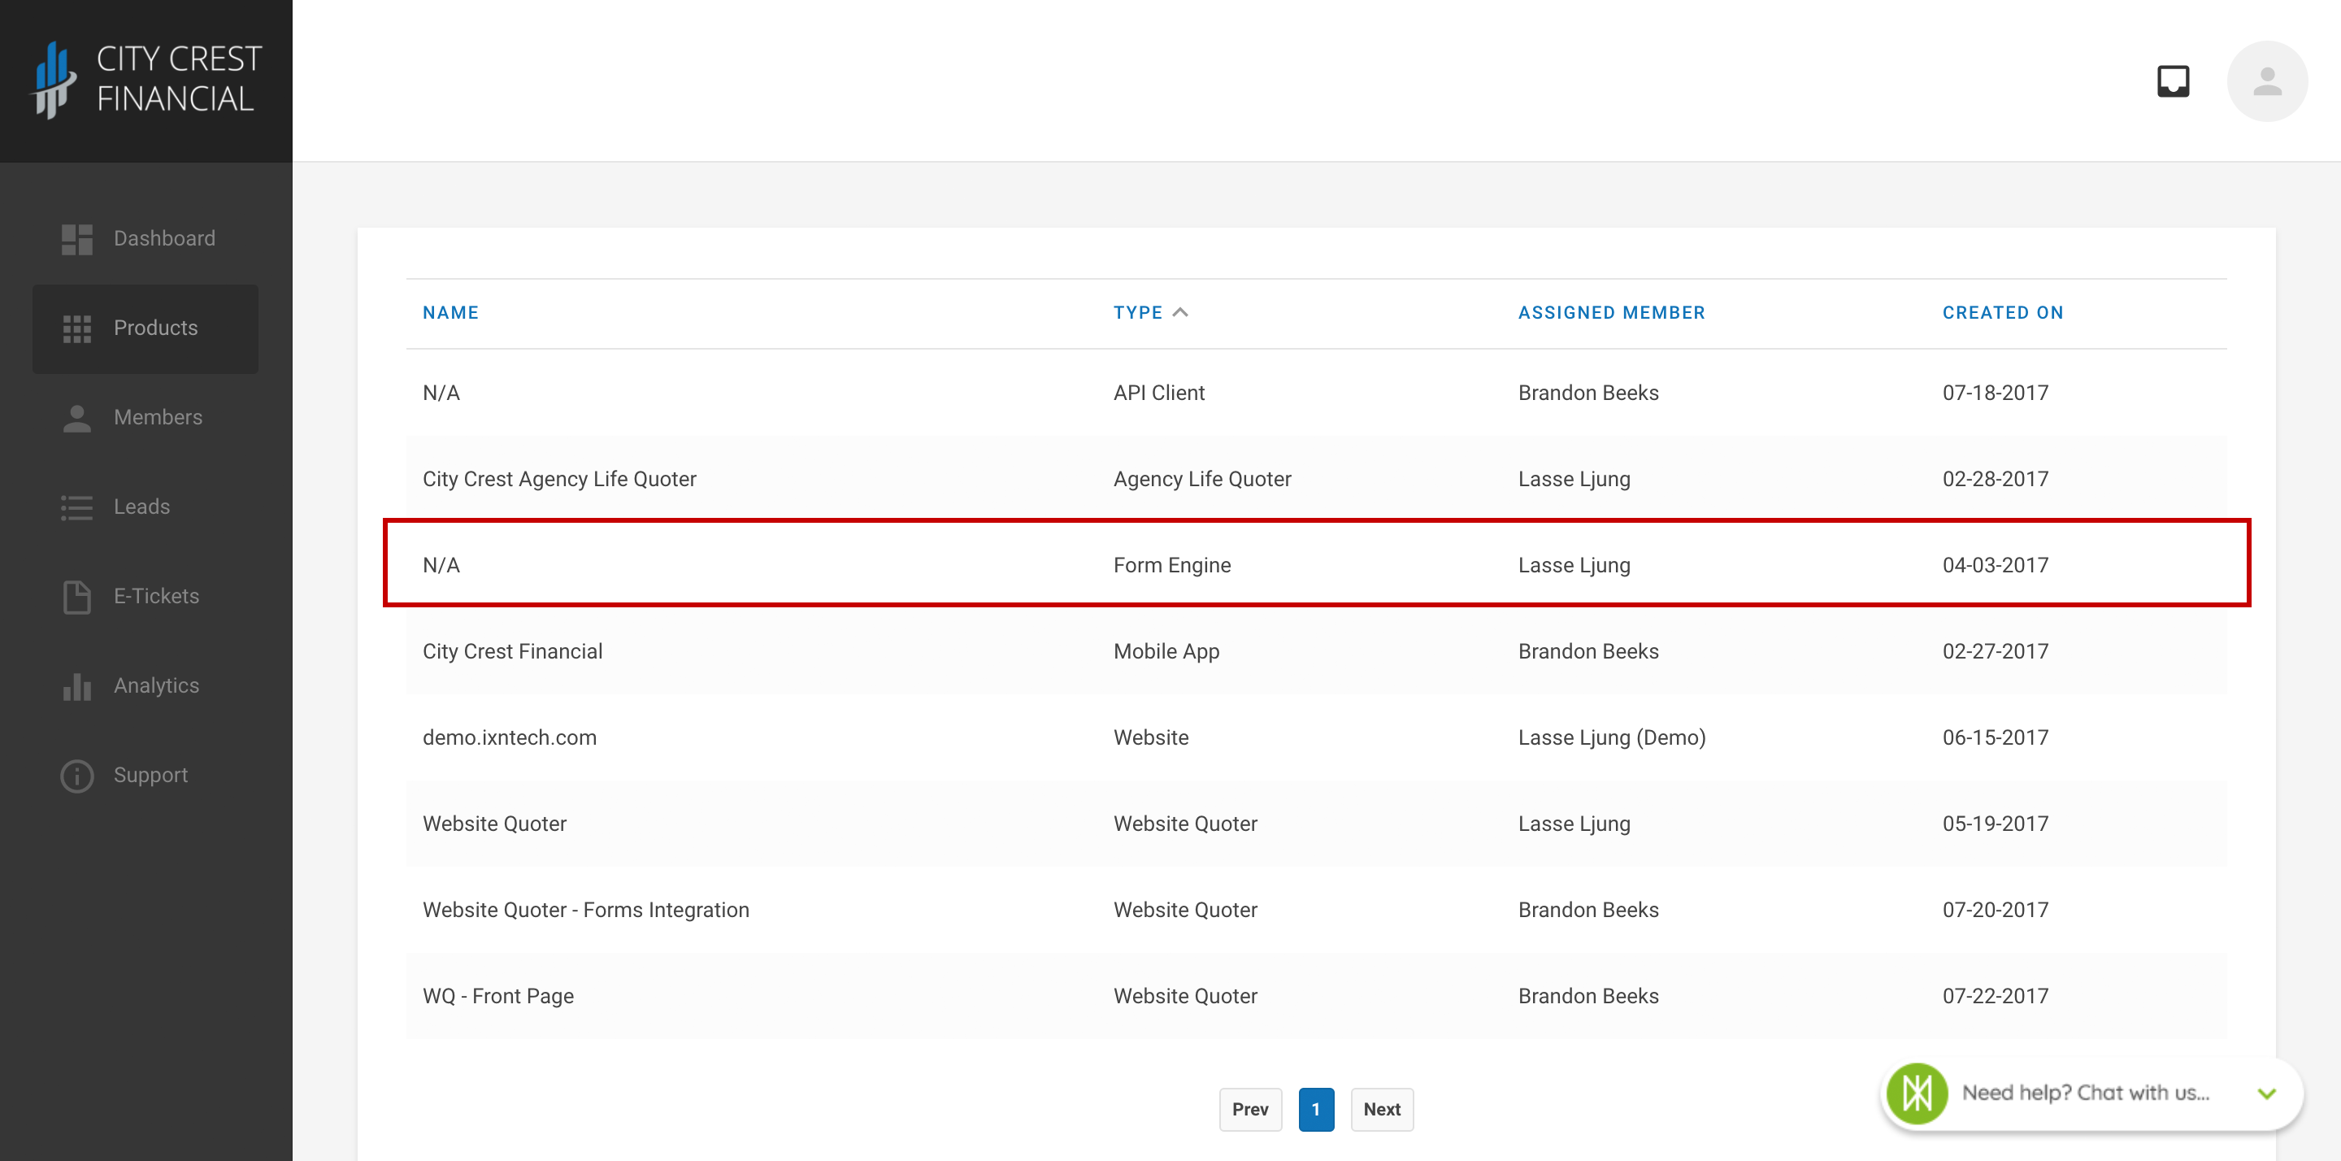Click Brandon Beeks in the API Client row
The image size is (2341, 1161).
point(1587,393)
